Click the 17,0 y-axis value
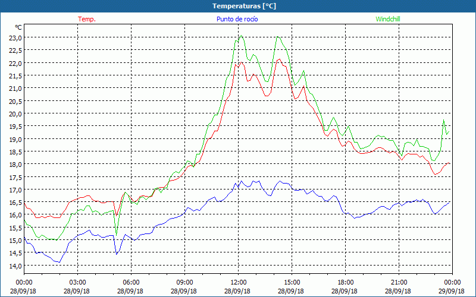The width and height of the screenshot is (476, 297). click(15, 189)
